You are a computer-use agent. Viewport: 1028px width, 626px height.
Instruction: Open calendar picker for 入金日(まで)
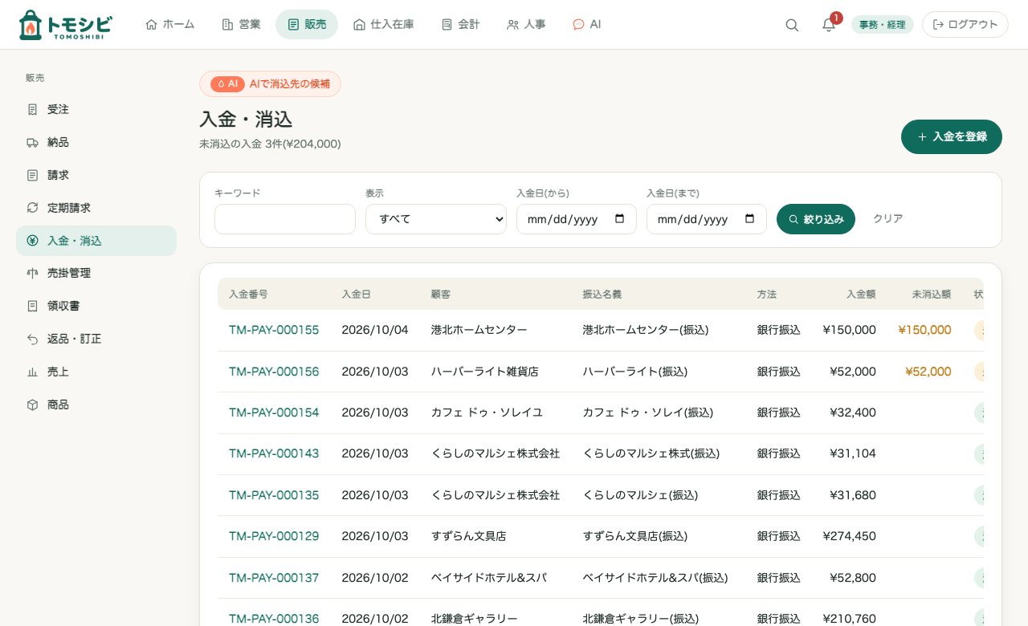click(x=749, y=219)
